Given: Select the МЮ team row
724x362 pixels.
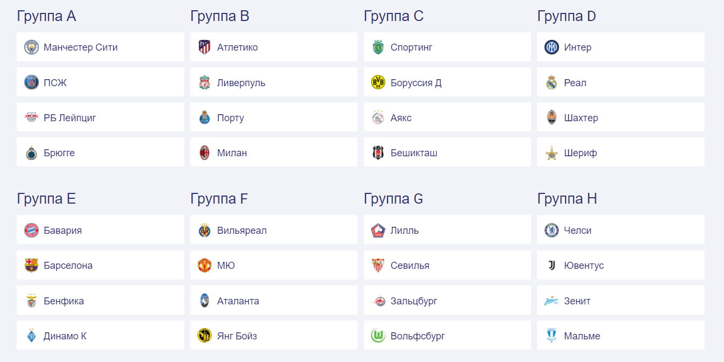Looking at the screenshot, I should point(273,265).
